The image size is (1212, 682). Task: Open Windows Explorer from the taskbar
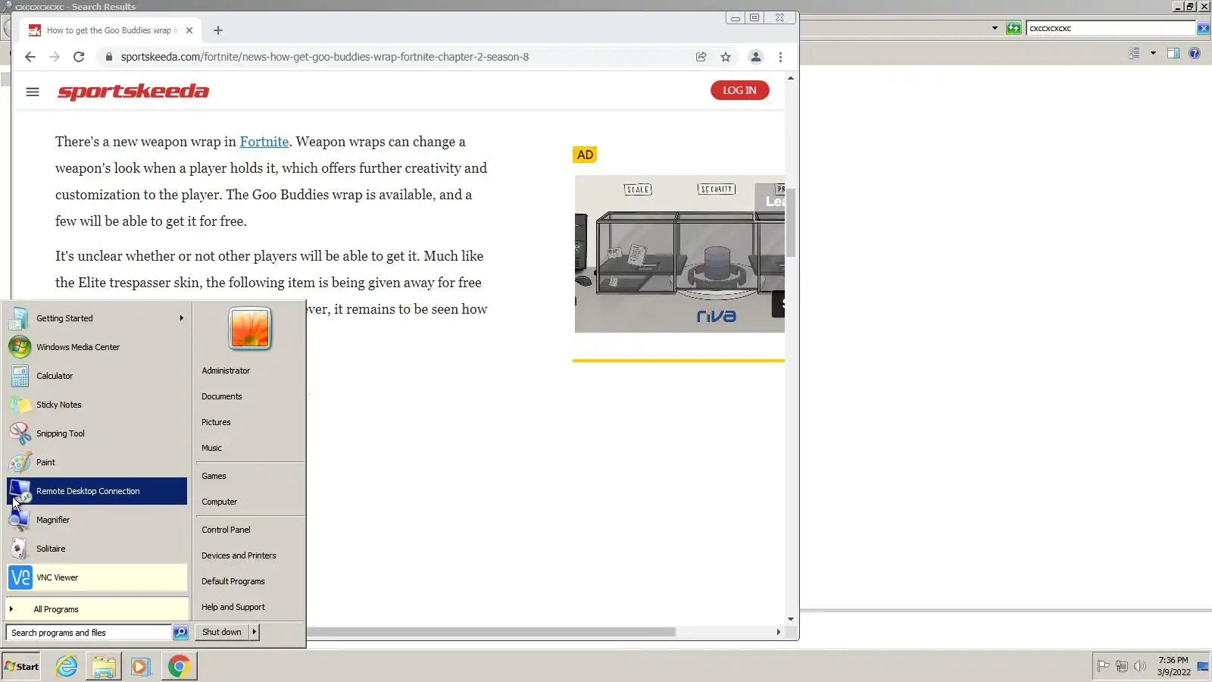tap(104, 667)
